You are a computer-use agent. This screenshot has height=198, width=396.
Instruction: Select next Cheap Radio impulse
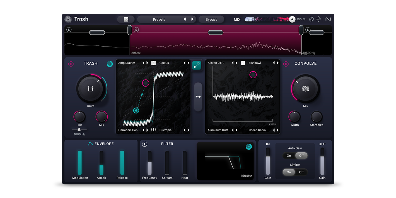pos(278,130)
